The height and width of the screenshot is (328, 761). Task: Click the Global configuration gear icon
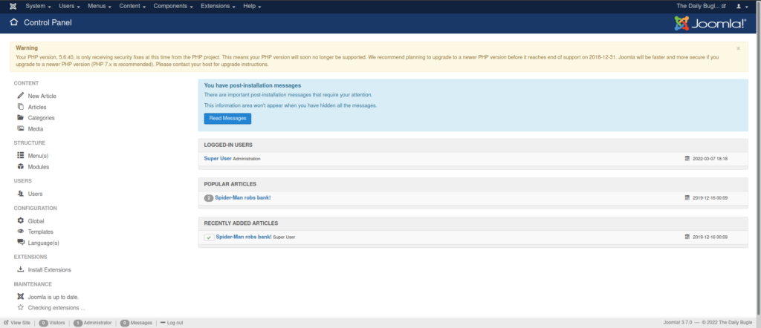coord(20,220)
